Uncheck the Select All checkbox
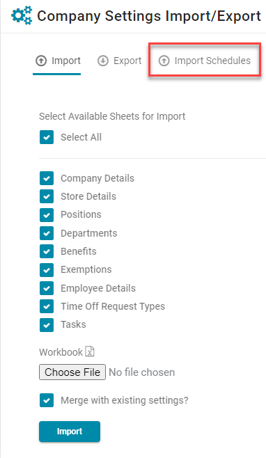Screen dimensions: 266x458 47,137
